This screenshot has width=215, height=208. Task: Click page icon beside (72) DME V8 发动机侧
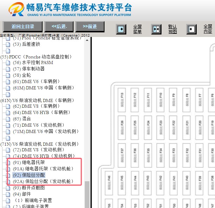8,150
